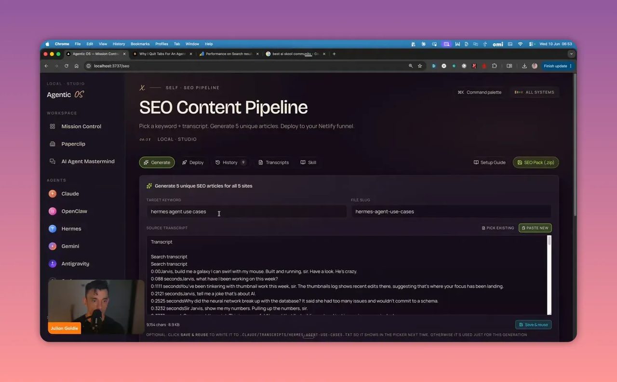Select the Gemini agent avatar icon
Viewport: 617px width, 382px height.
(x=53, y=246)
